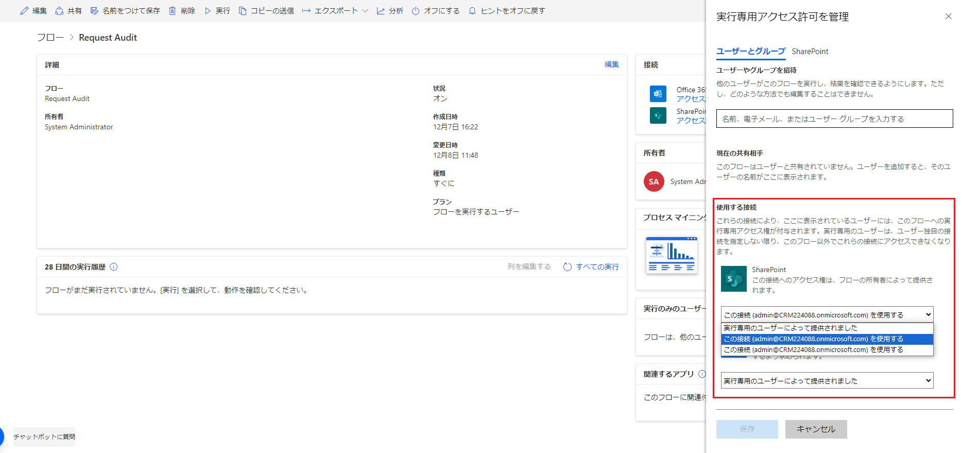Viewport: 962px width, 453px height.
Task: Select the last この接続 admin option in list
Action: pos(827,349)
